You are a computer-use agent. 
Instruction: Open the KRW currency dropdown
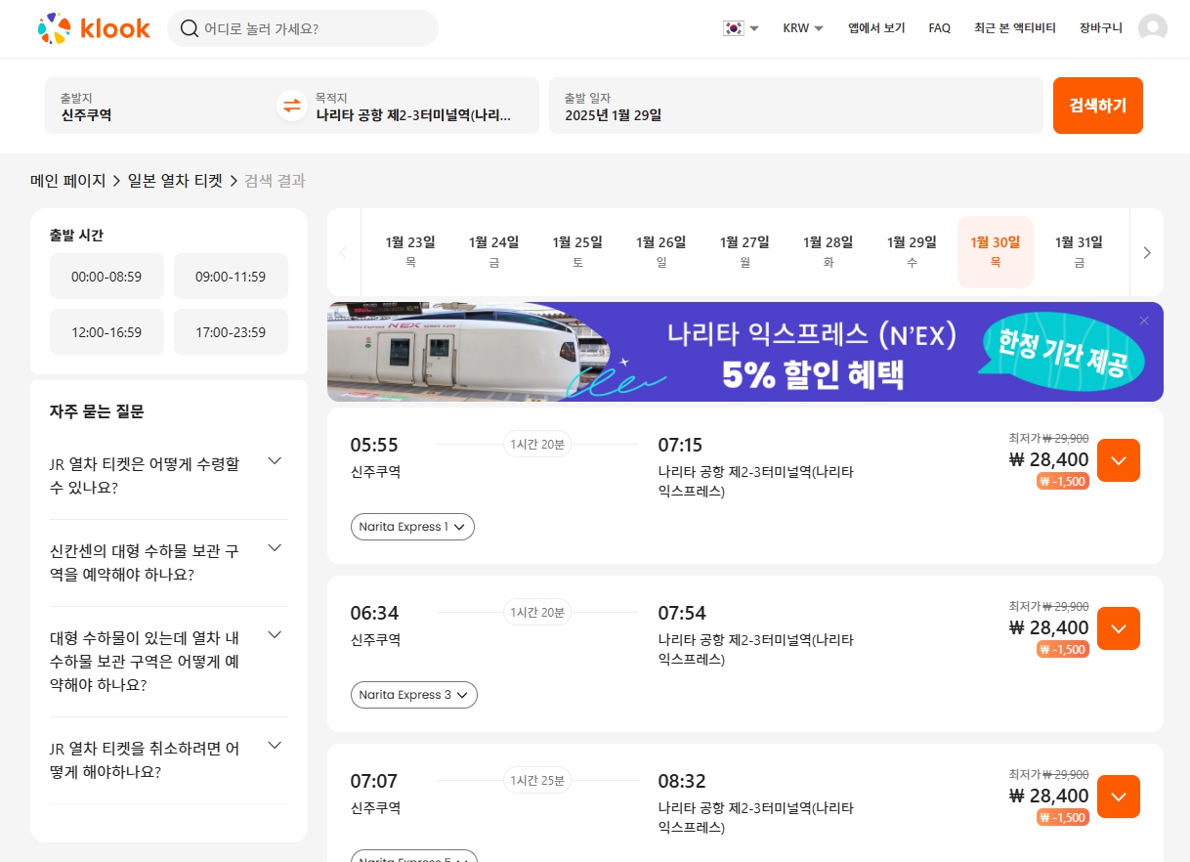pyautogui.click(x=803, y=28)
